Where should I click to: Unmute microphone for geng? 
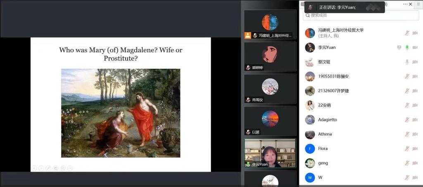pos(407,163)
